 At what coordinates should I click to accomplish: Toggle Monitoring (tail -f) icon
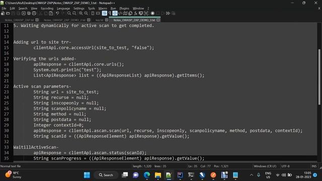[146, 14]
